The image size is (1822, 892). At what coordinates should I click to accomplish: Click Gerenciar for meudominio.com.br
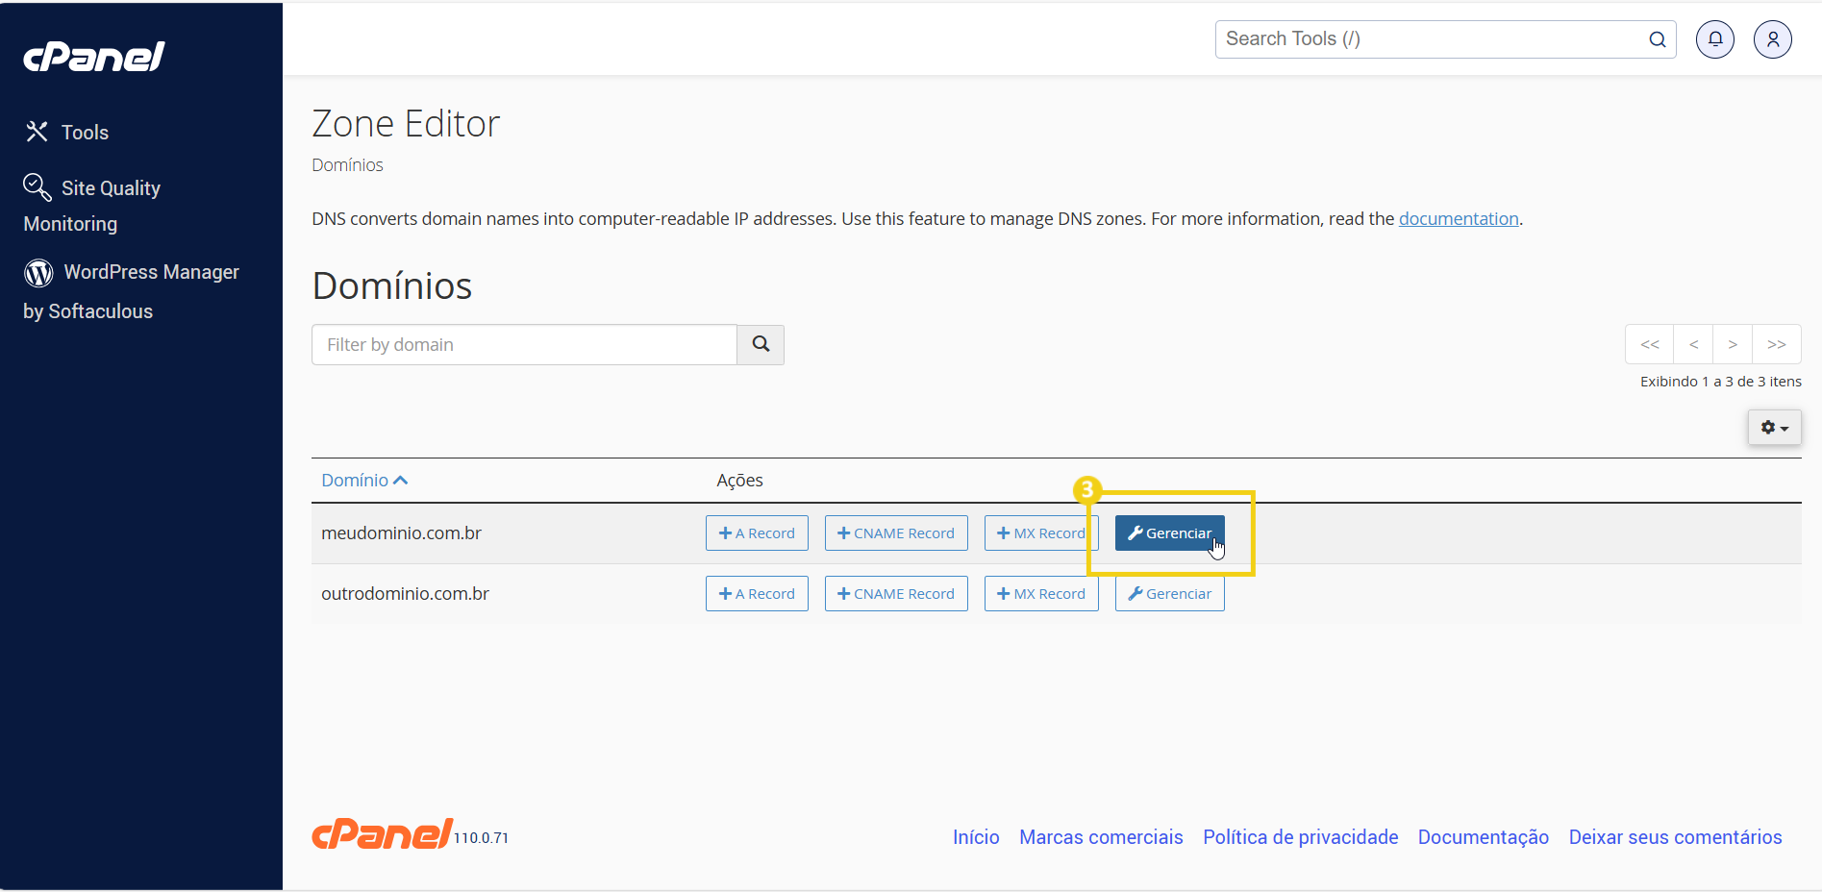tap(1169, 533)
